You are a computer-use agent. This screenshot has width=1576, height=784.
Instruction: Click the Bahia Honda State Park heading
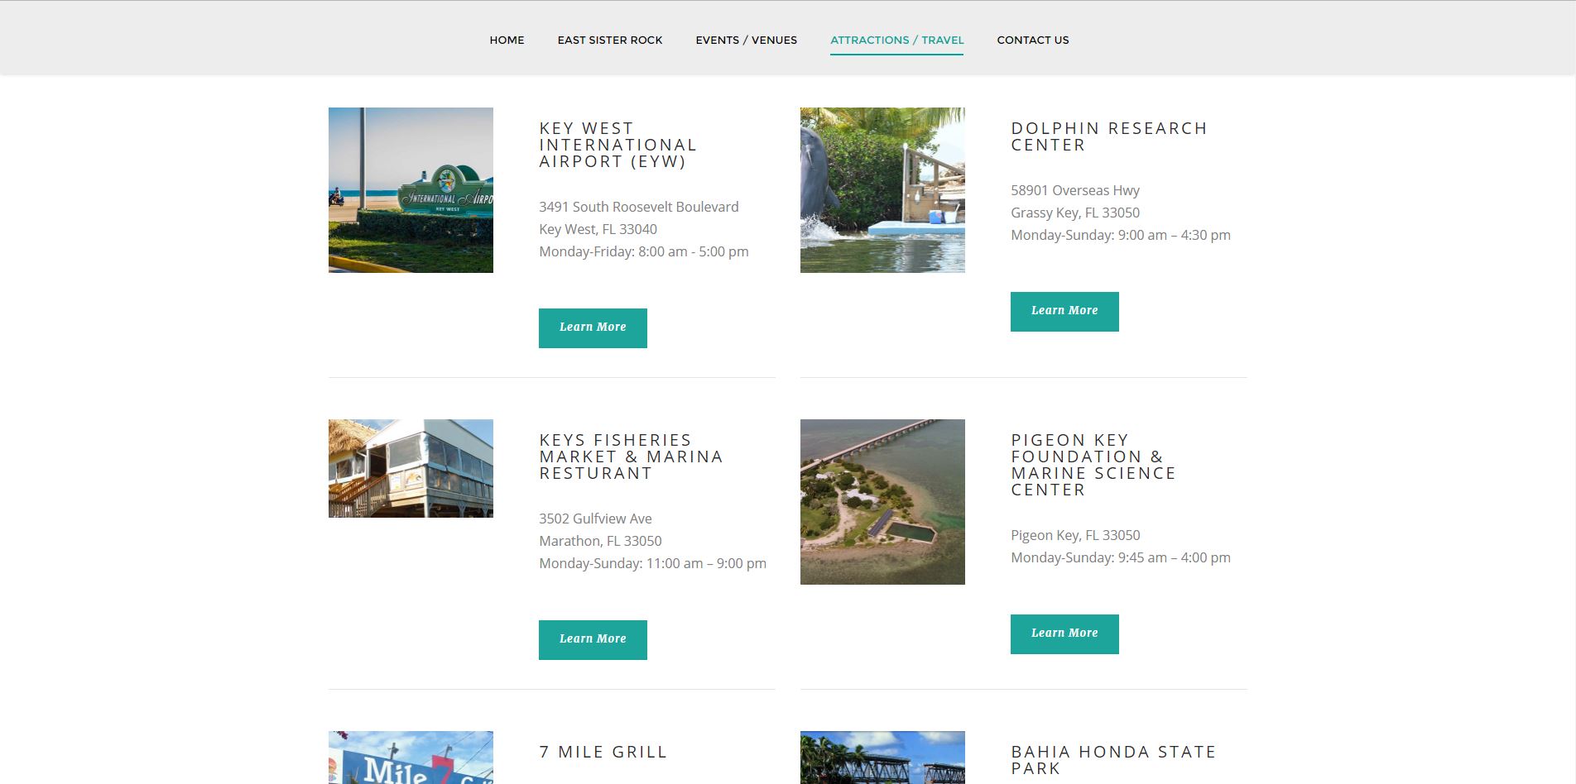tap(1112, 759)
